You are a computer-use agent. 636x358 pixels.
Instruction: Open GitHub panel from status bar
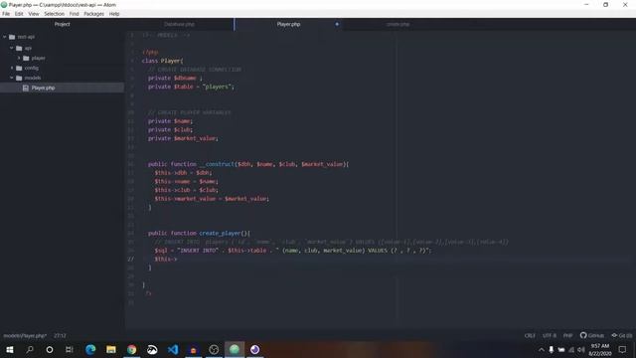point(592,336)
